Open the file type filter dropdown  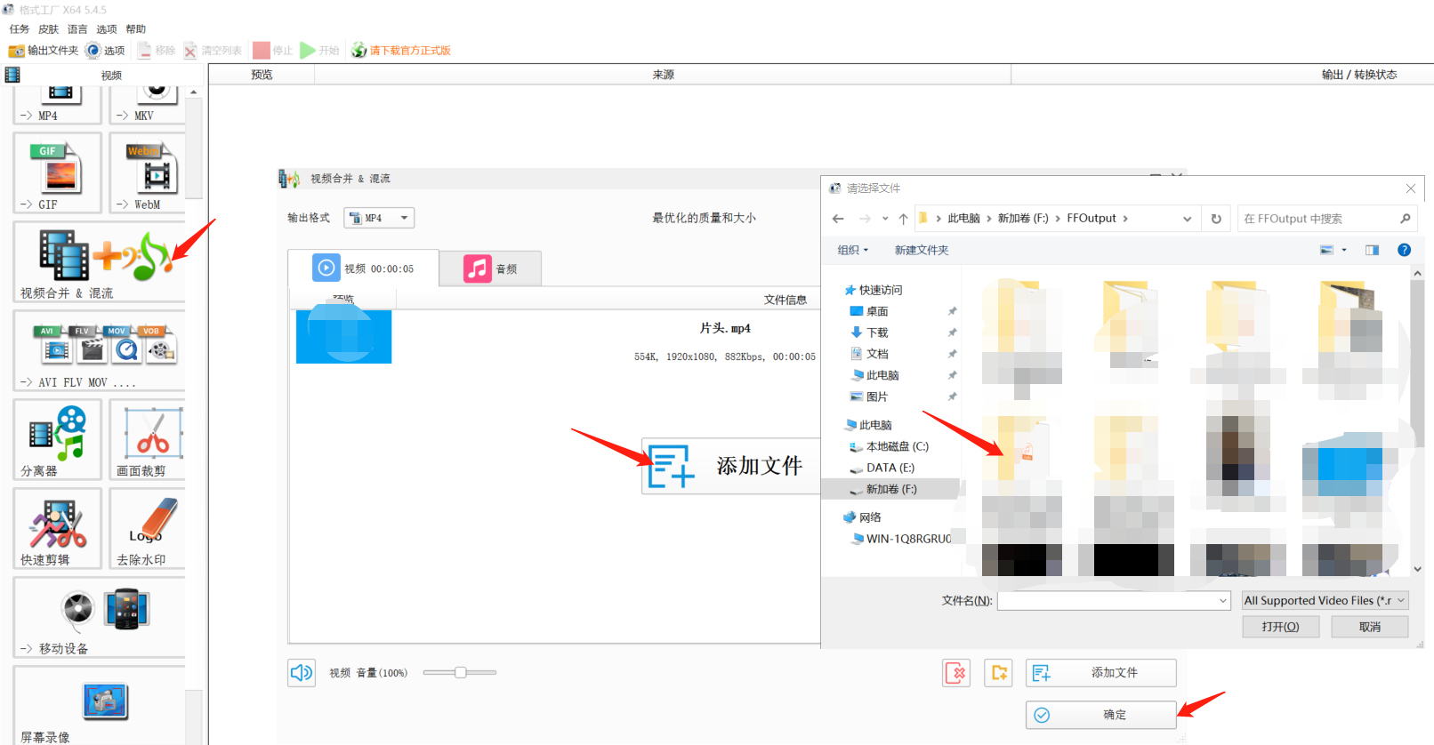point(1325,601)
